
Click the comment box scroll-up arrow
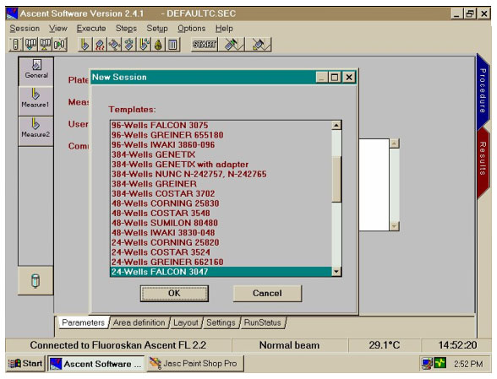(394, 143)
